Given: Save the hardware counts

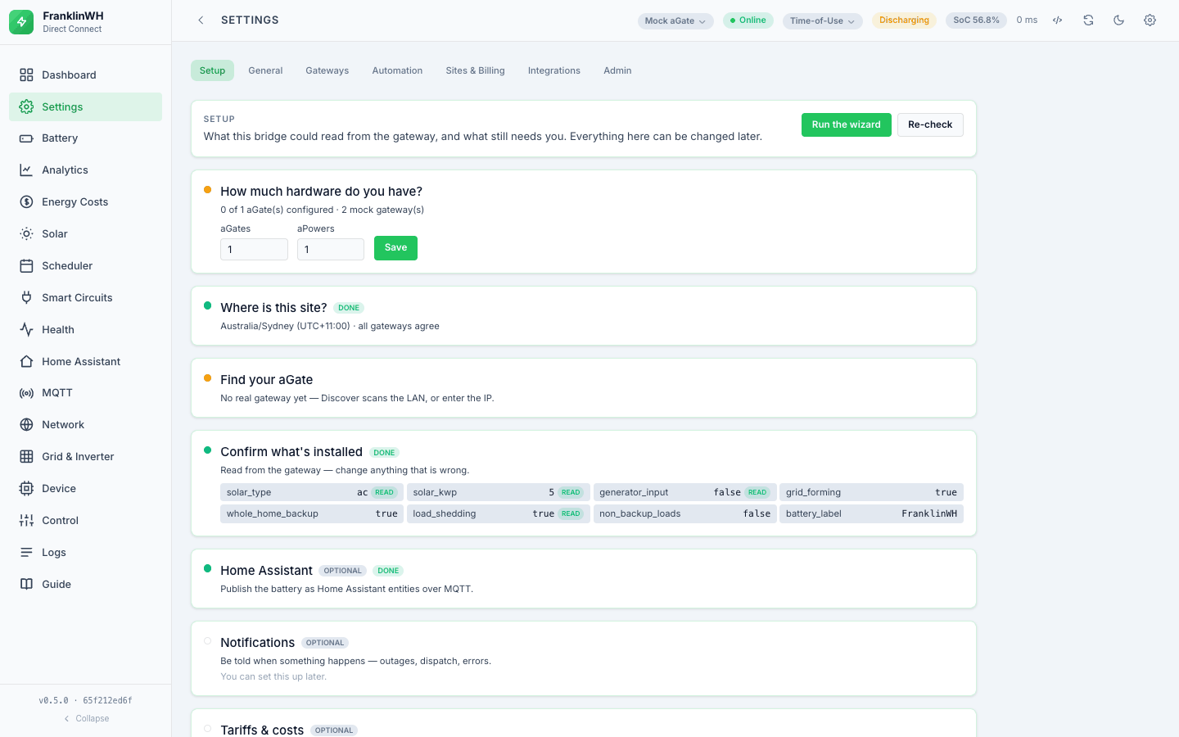Looking at the screenshot, I should [x=395, y=248].
